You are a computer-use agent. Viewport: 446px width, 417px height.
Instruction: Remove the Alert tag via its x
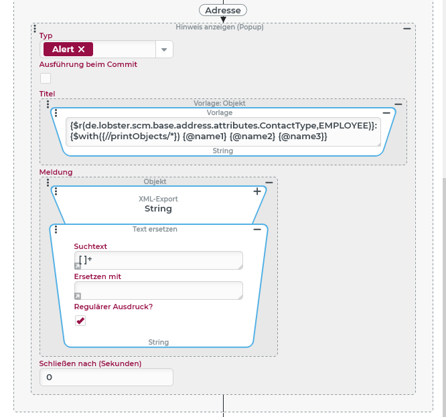[x=82, y=50]
